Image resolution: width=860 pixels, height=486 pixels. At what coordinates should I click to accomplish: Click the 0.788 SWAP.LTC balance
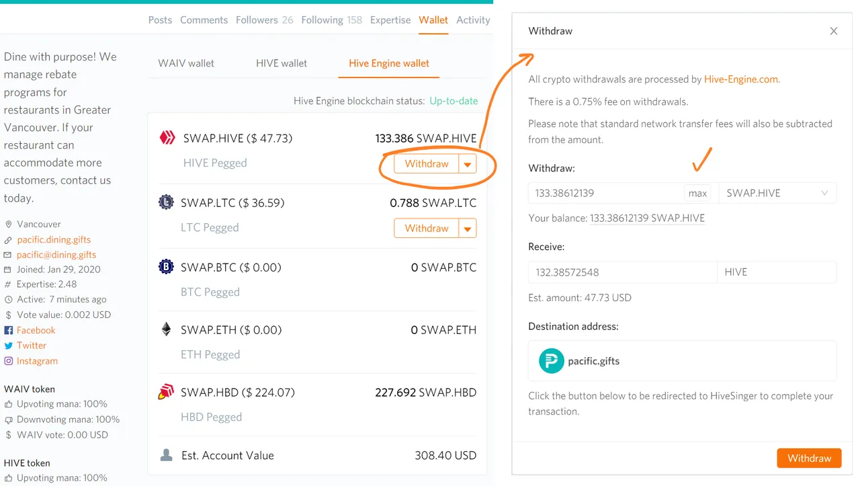point(433,202)
